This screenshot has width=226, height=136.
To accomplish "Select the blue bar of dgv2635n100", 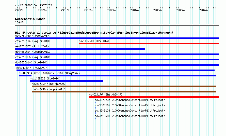I will point(117,65).
